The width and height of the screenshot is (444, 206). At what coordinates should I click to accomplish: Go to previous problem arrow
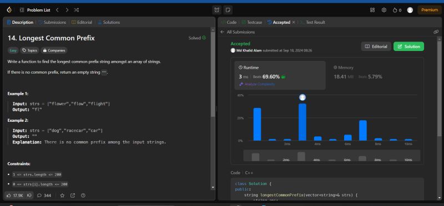click(x=57, y=10)
